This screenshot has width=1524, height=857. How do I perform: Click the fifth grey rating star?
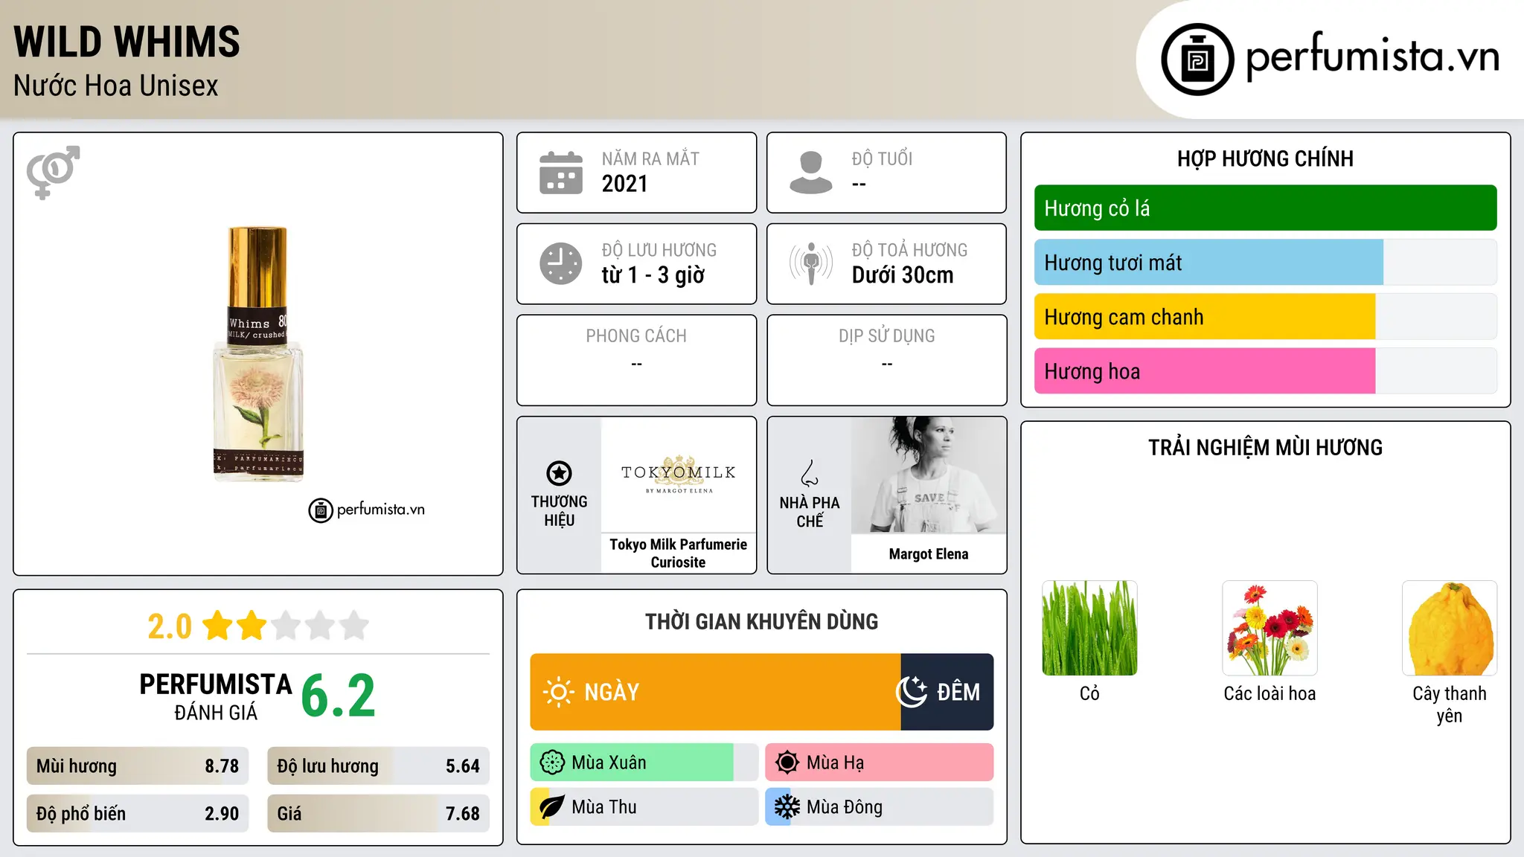point(354,626)
